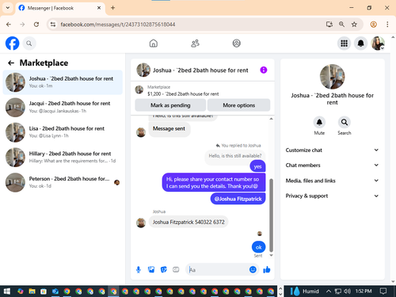Screen dimensions: 396x297
Task: Send a thumbs-up like
Action: point(267,269)
